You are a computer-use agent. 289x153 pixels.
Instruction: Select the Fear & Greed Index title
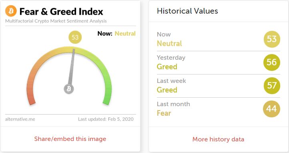click(61, 12)
